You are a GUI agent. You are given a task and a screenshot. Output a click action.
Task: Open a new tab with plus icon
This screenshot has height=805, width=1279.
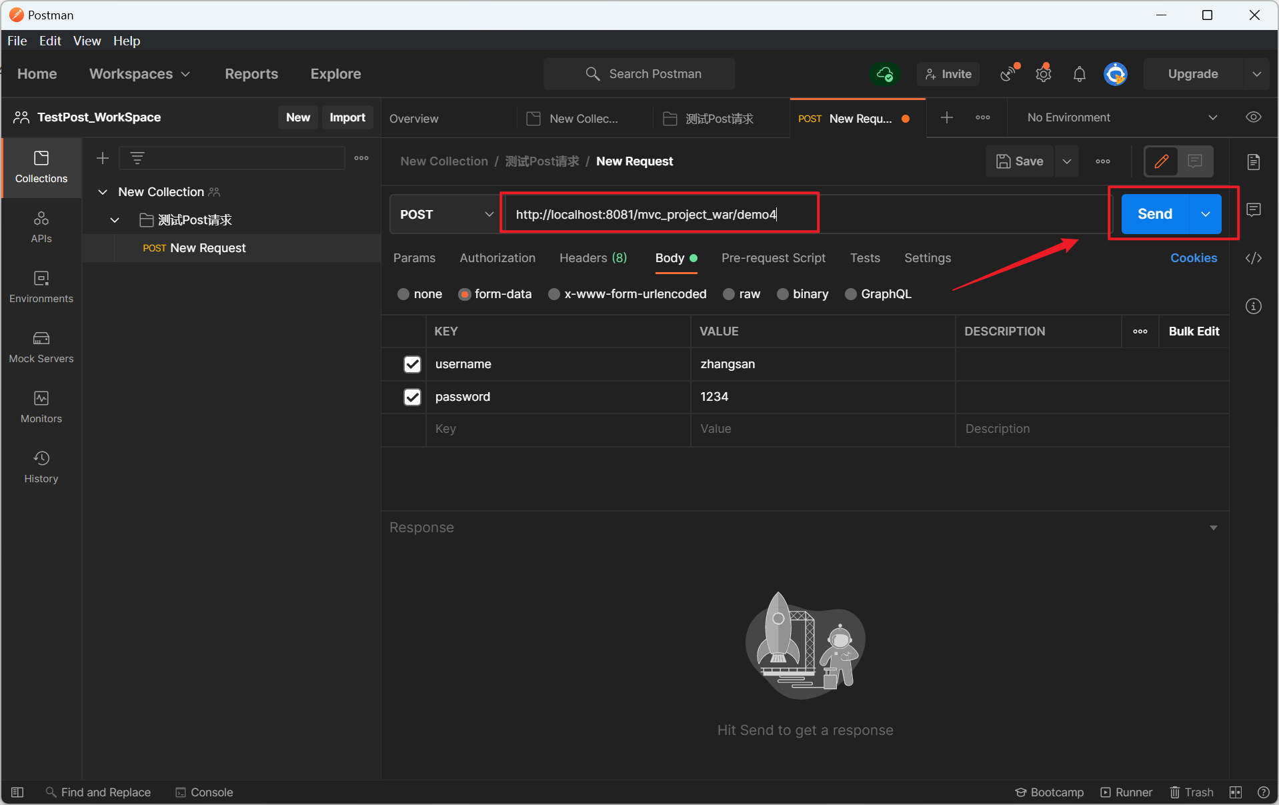pyautogui.click(x=946, y=117)
